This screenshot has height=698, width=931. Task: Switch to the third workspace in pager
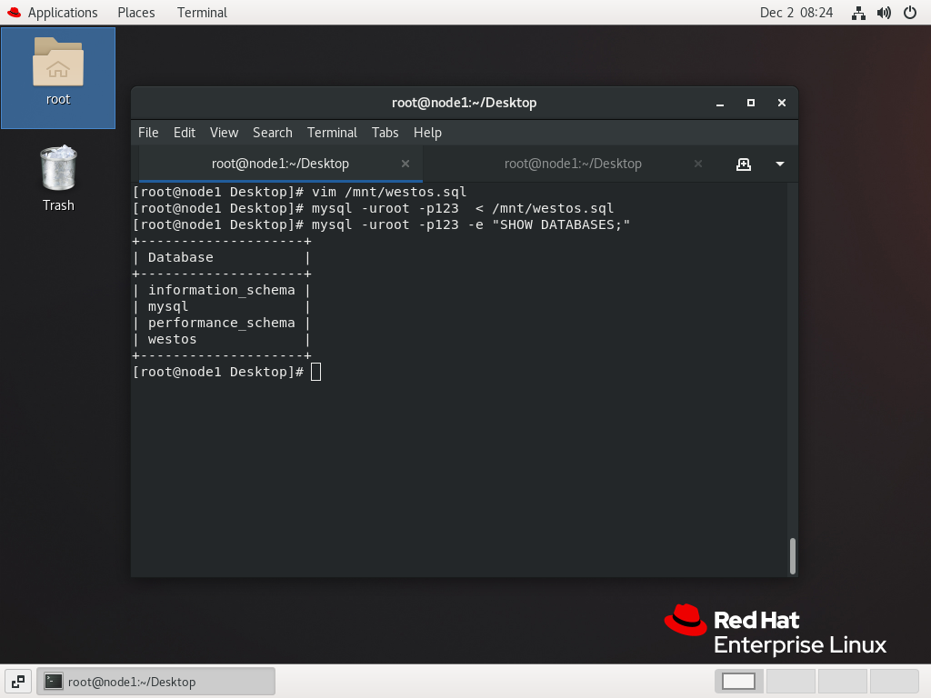coord(842,682)
